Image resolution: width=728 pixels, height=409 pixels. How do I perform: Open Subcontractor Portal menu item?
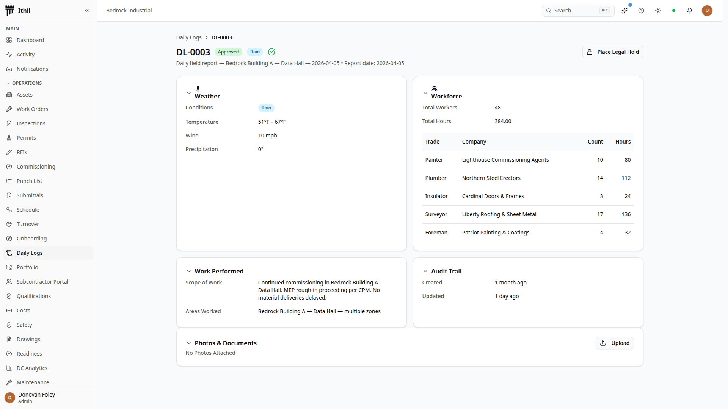(48, 282)
